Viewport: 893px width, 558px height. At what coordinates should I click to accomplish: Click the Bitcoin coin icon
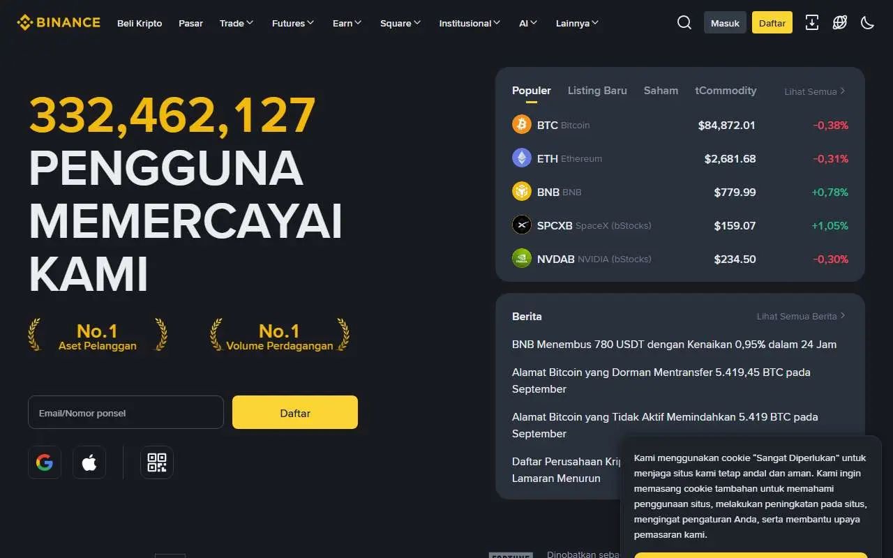[x=522, y=125]
